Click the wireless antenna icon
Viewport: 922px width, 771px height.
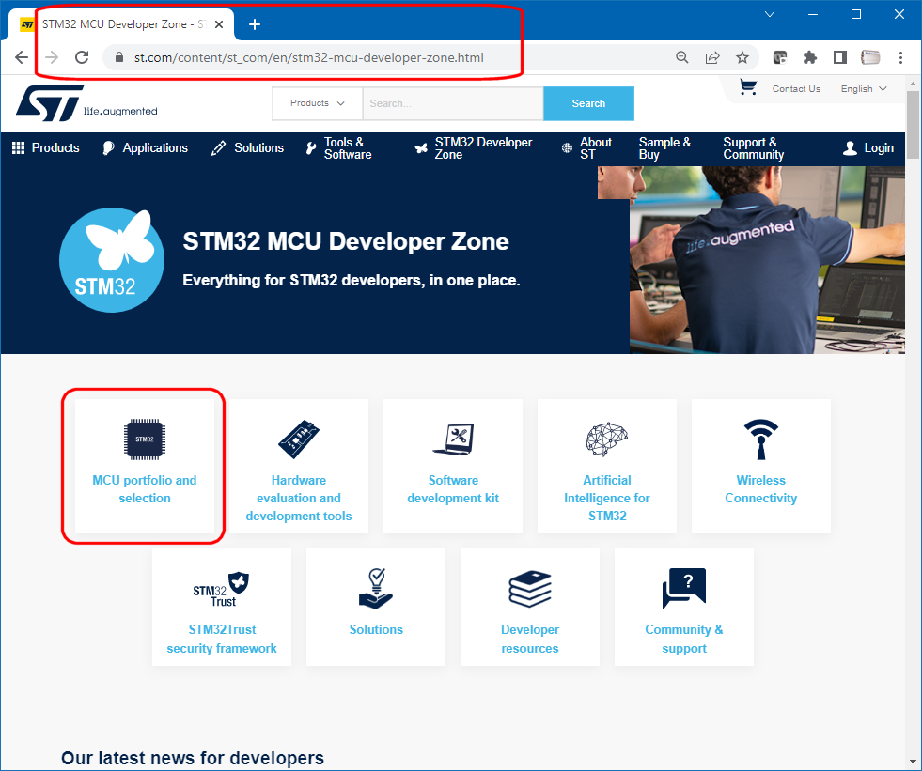(761, 439)
